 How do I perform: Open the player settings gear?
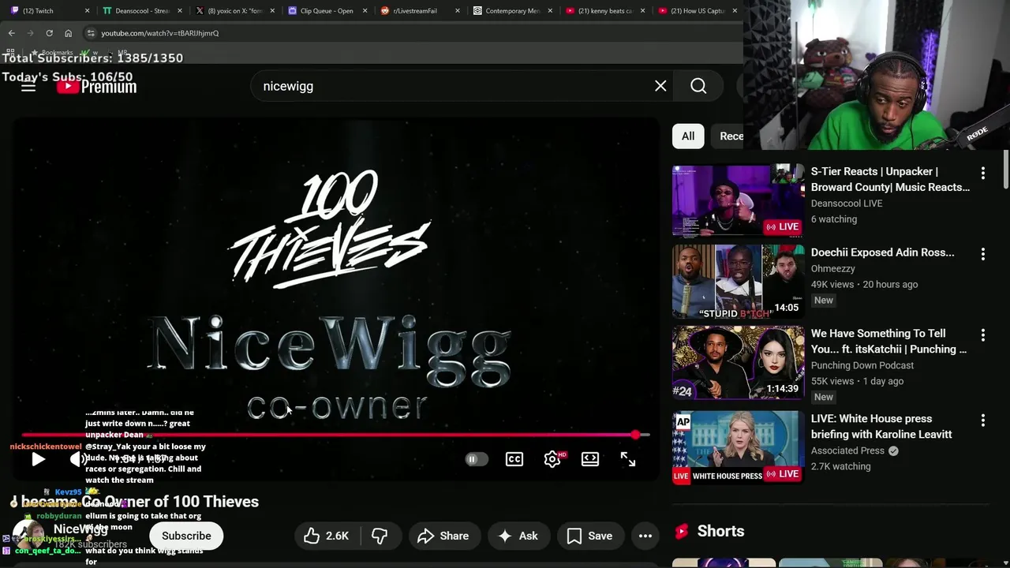click(552, 459)
